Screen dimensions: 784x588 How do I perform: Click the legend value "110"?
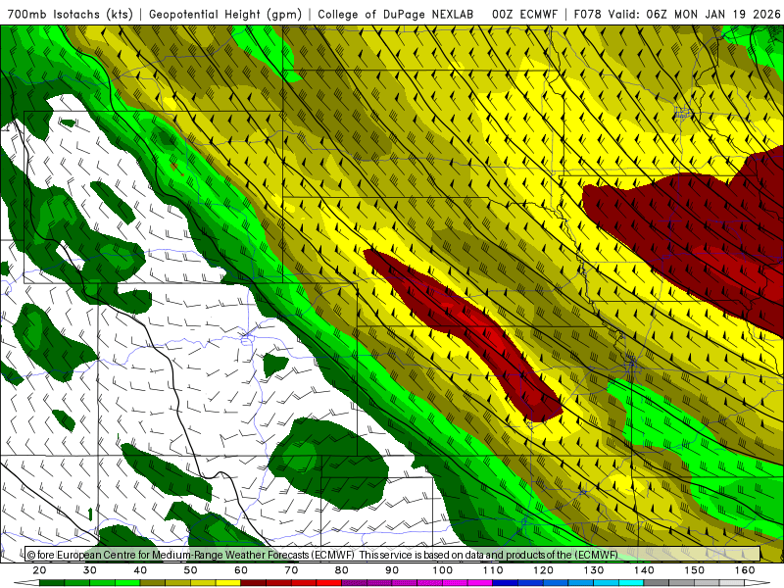[x=493, y=570]
